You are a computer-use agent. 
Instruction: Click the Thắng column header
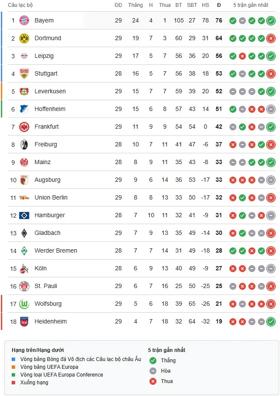135,5
